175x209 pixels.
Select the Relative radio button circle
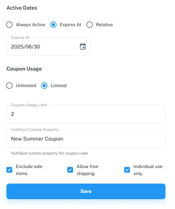[x=90, y=25]
